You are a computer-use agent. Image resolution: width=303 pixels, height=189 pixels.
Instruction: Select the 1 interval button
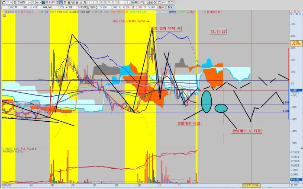[89, 3]
